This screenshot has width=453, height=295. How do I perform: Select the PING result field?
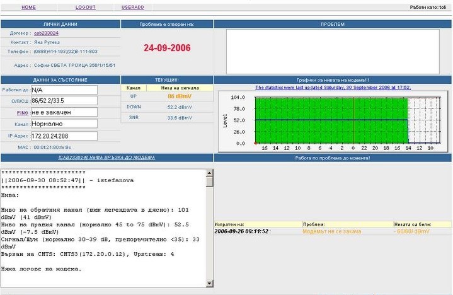coord(64,112)
